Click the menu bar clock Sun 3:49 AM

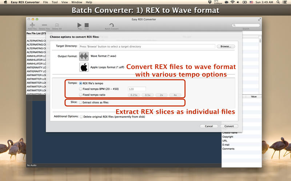(x=264, y=2)
